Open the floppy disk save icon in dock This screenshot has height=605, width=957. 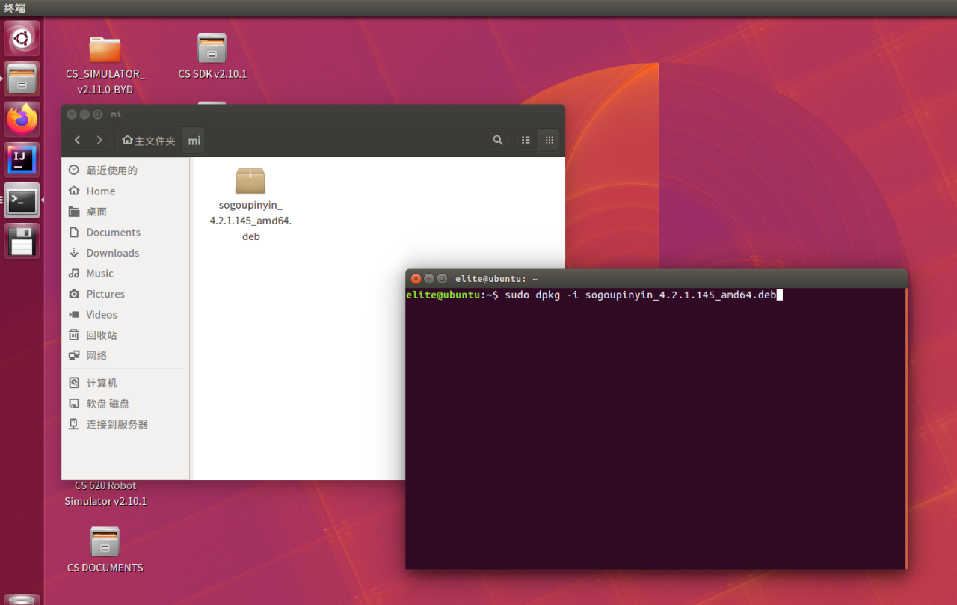pos(22,241)
